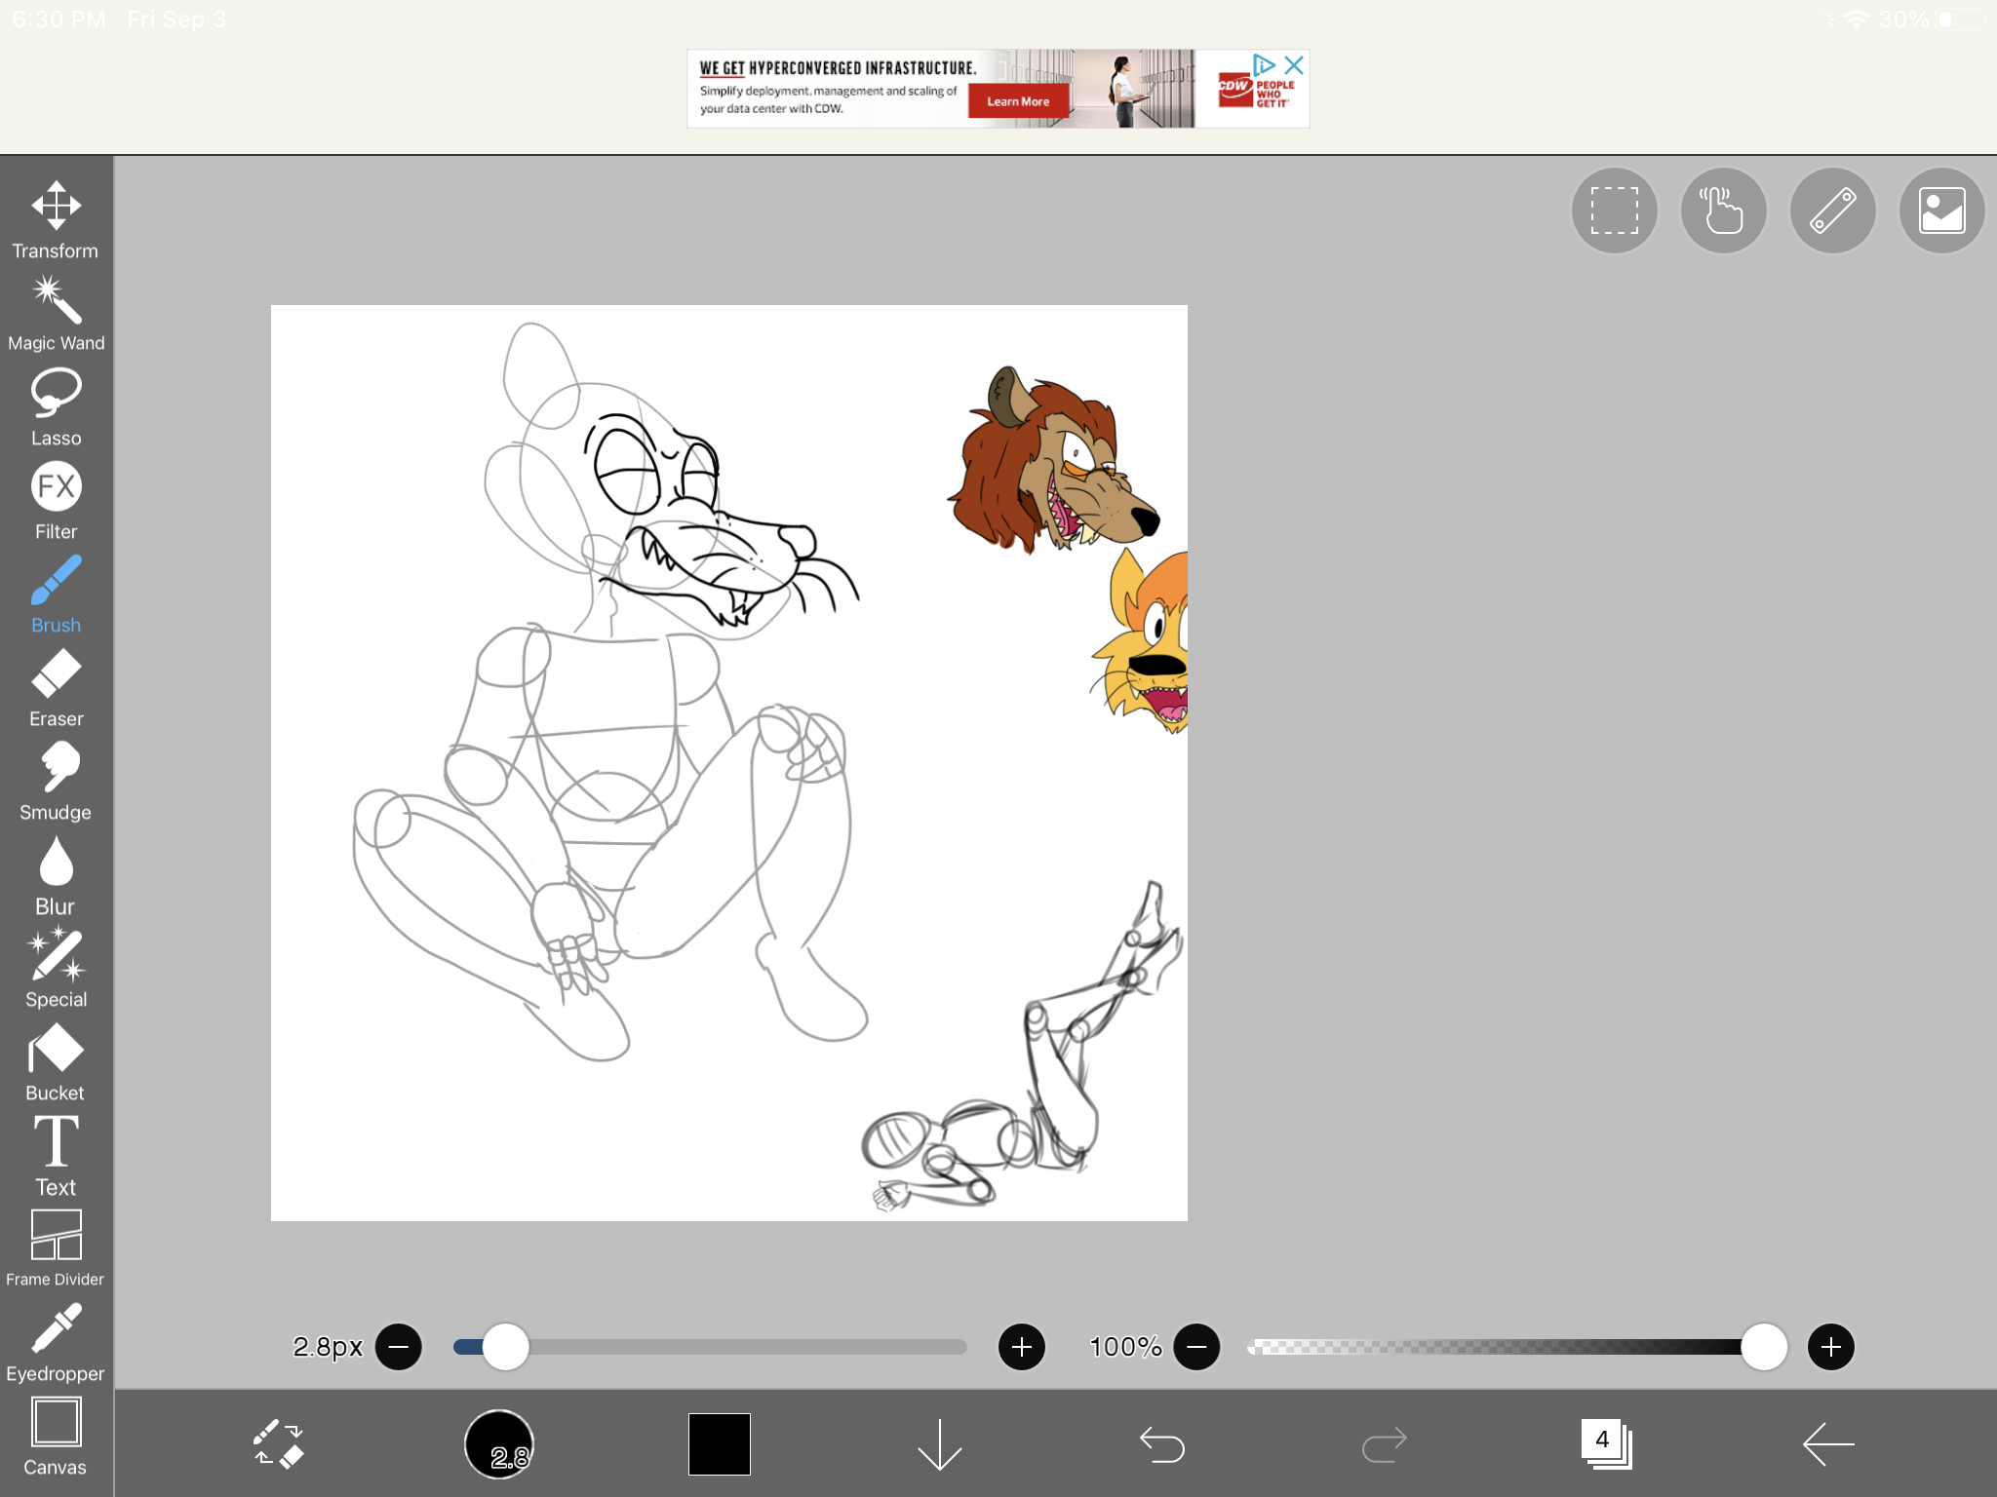Toggle the selection area button
This screenshot has width=1997, height=1497.
pyautogui.click(x=1614, y=211)
